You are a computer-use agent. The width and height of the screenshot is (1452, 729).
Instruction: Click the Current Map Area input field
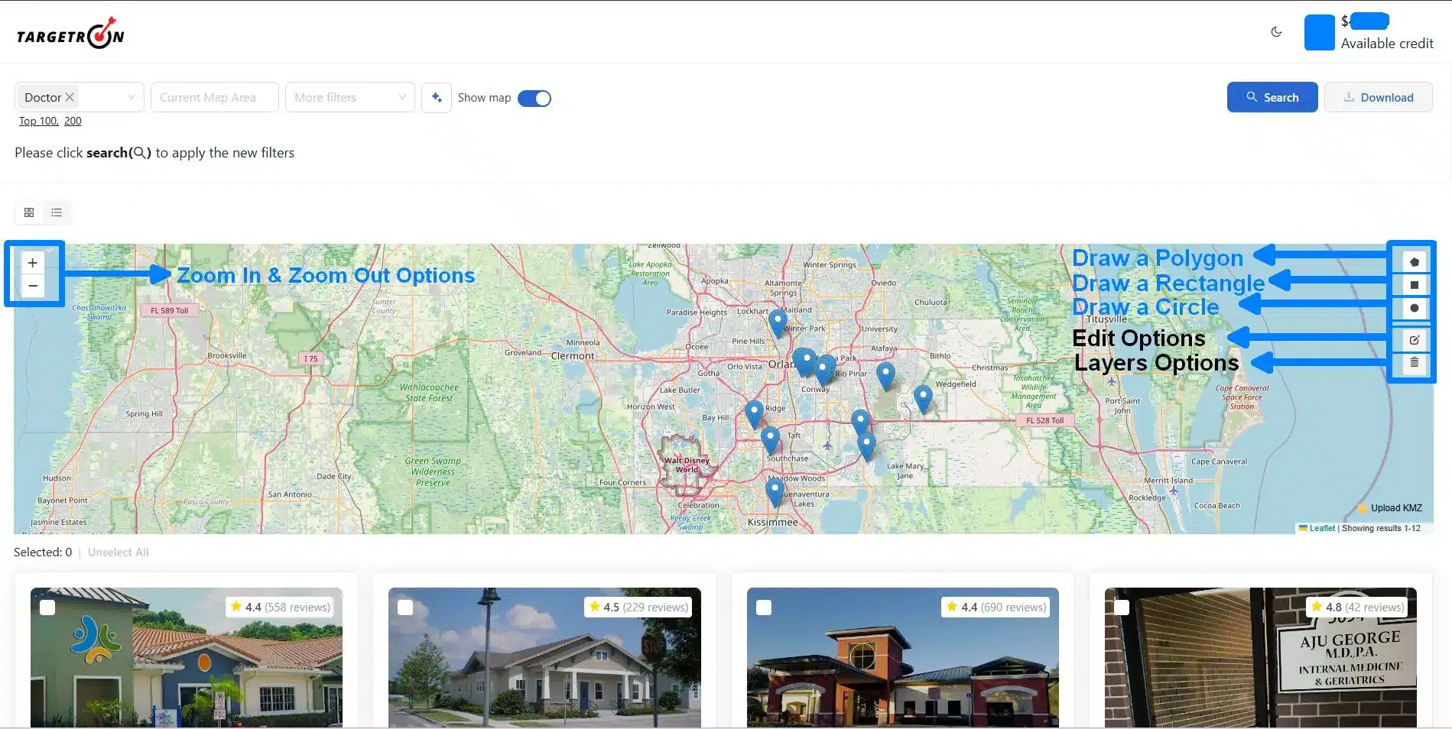(215, 98)
